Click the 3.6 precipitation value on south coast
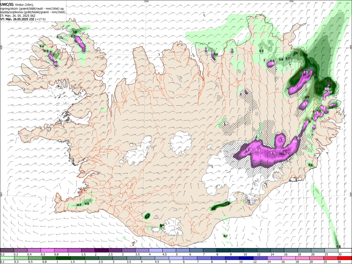Image resolution: width=352 pixels, height=264 pixels. (227, 204)
